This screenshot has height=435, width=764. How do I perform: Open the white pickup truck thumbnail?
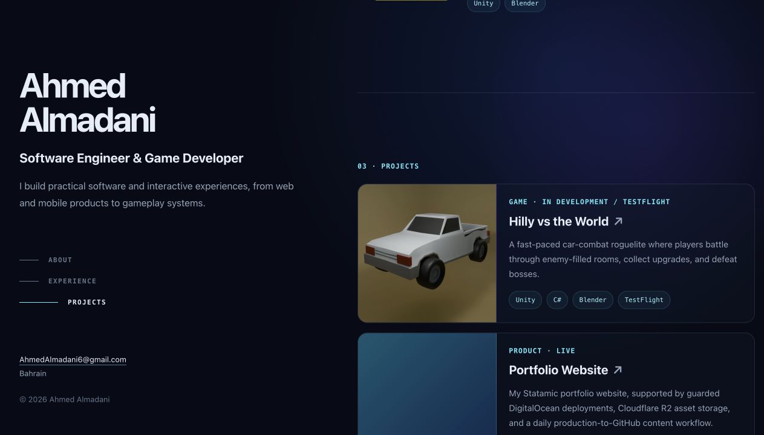(x=427, y=253)
